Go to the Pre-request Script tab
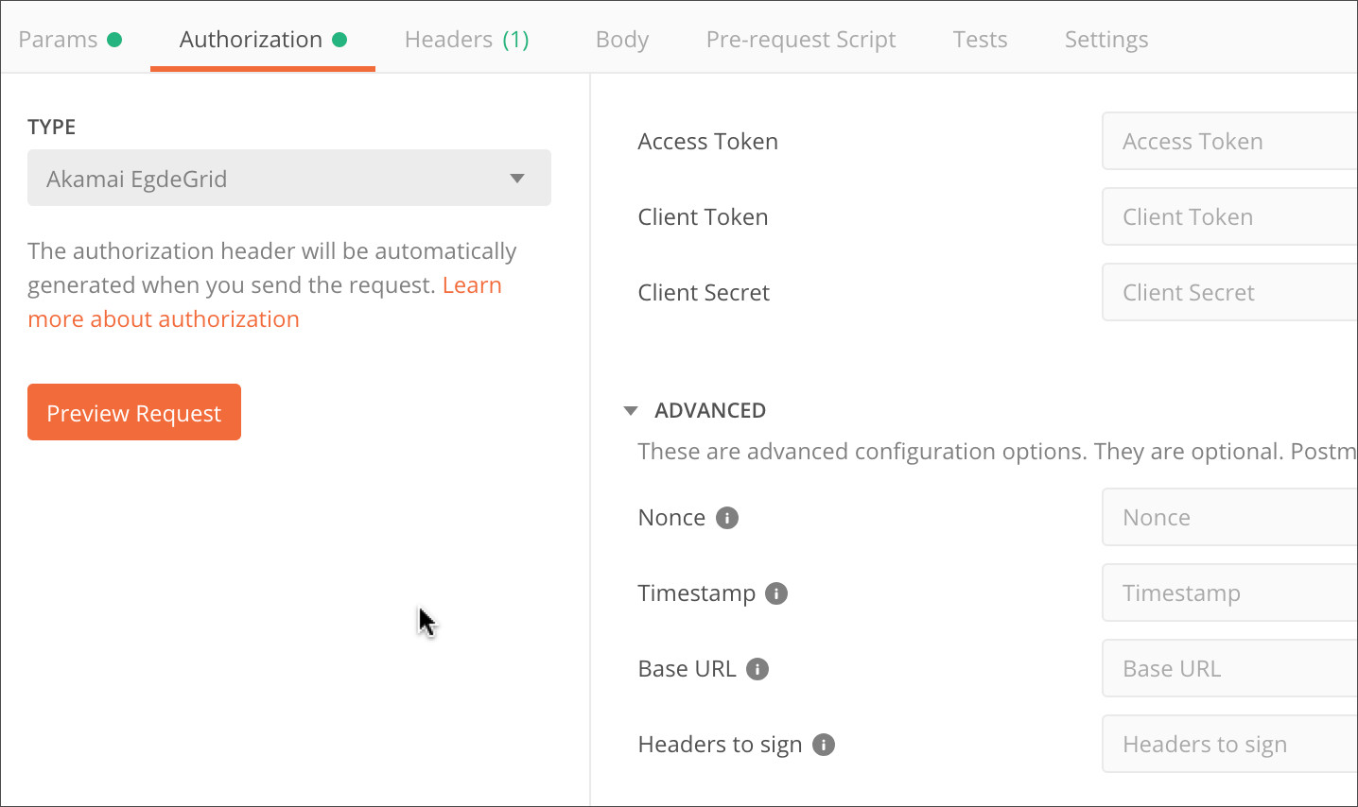 point(801,40)
